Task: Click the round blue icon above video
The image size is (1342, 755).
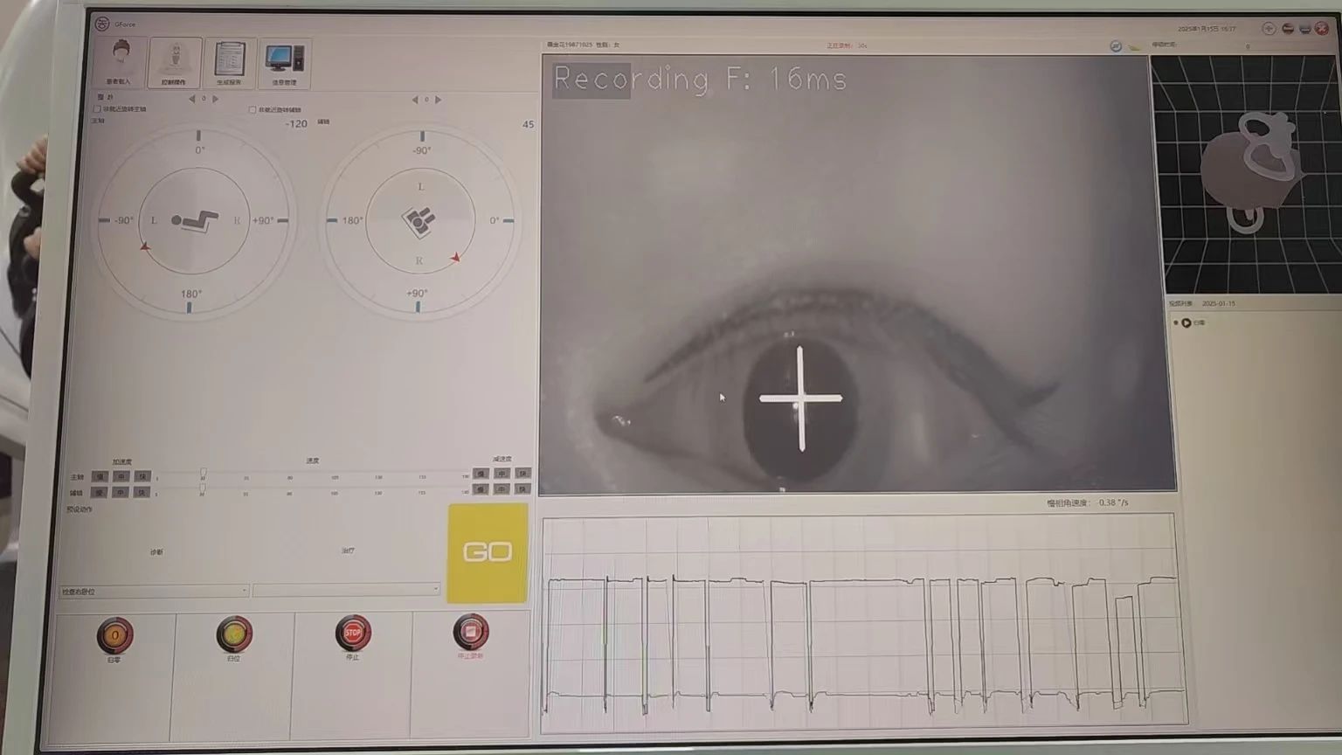Action: (1116, 45)
